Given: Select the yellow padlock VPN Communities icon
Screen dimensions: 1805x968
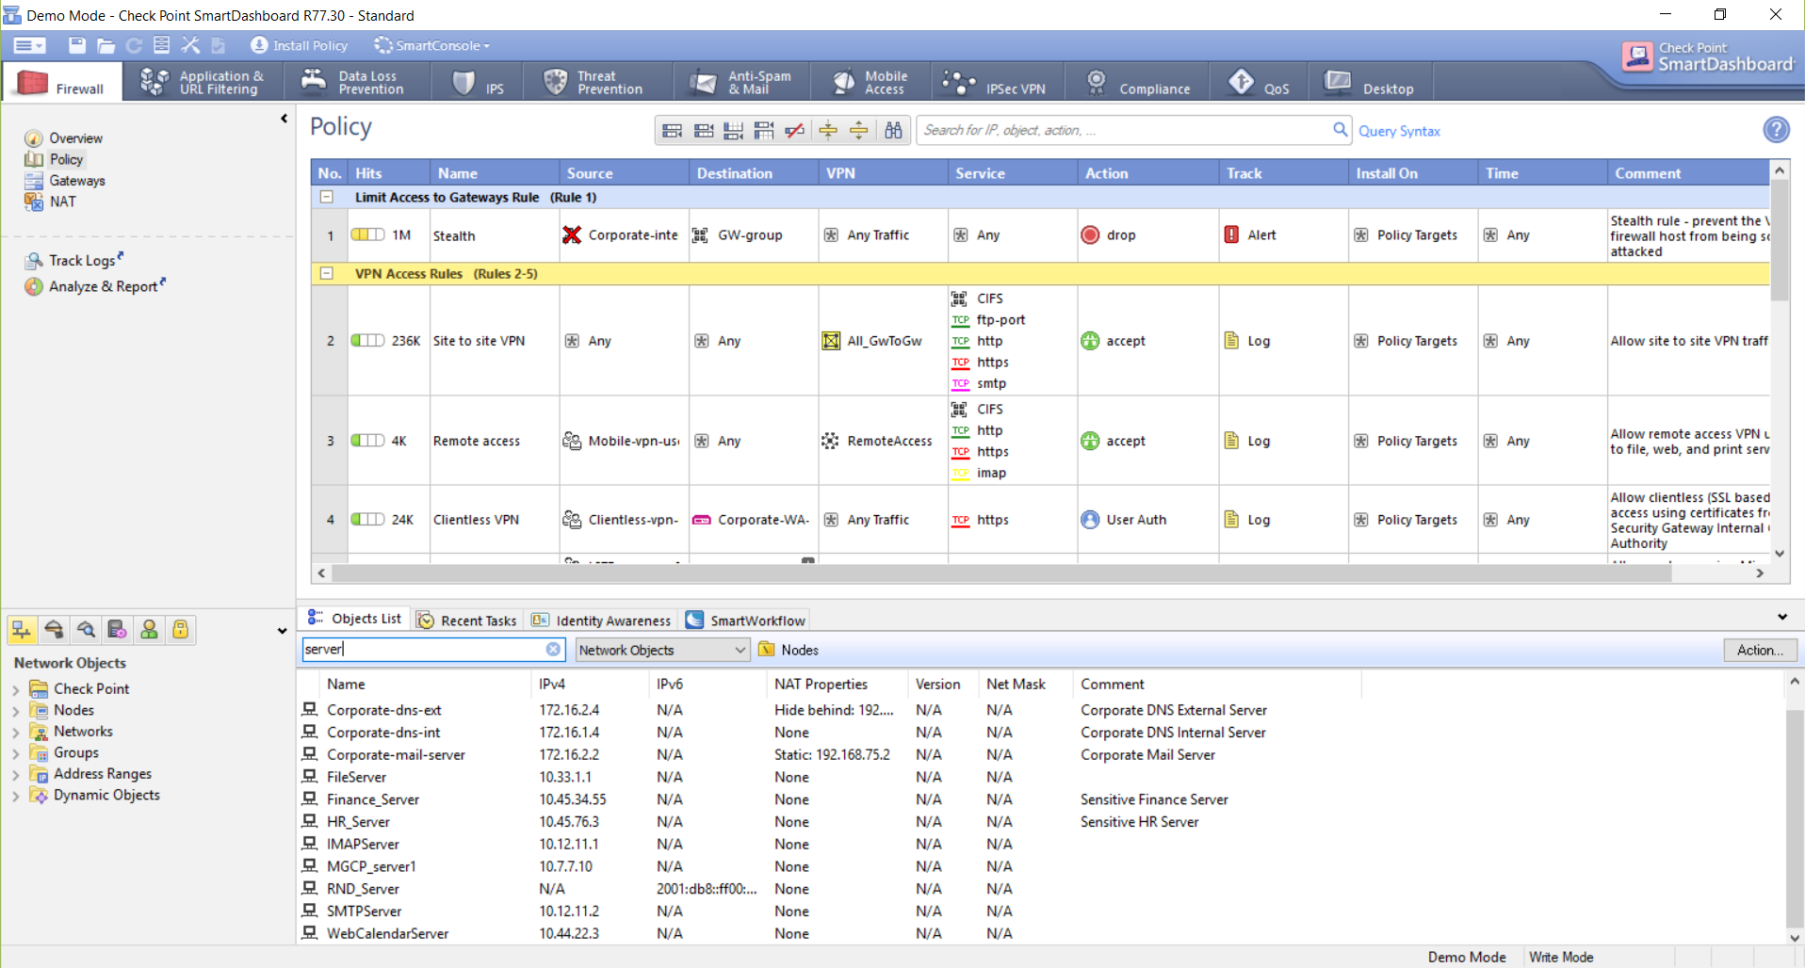Looking at the screenshot, I should coord(180,630).
